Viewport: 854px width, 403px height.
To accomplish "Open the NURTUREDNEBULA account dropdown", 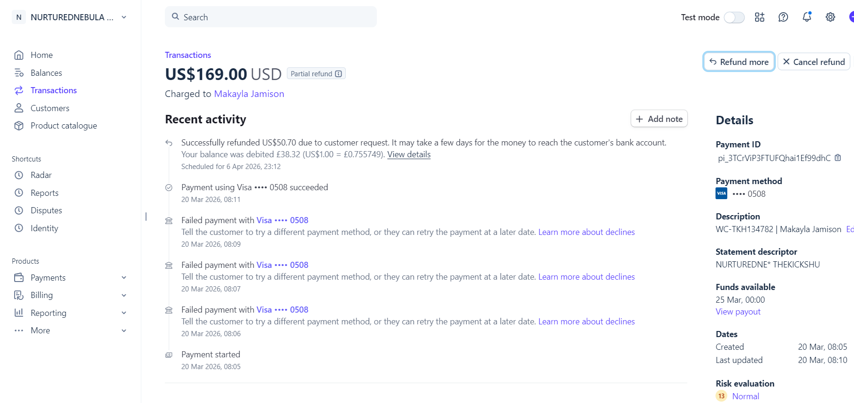I will coord(70,17).
